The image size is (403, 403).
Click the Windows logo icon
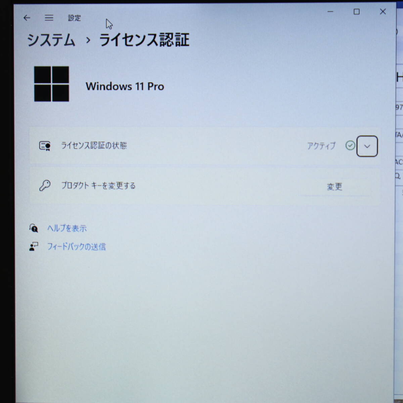(51, 84)
